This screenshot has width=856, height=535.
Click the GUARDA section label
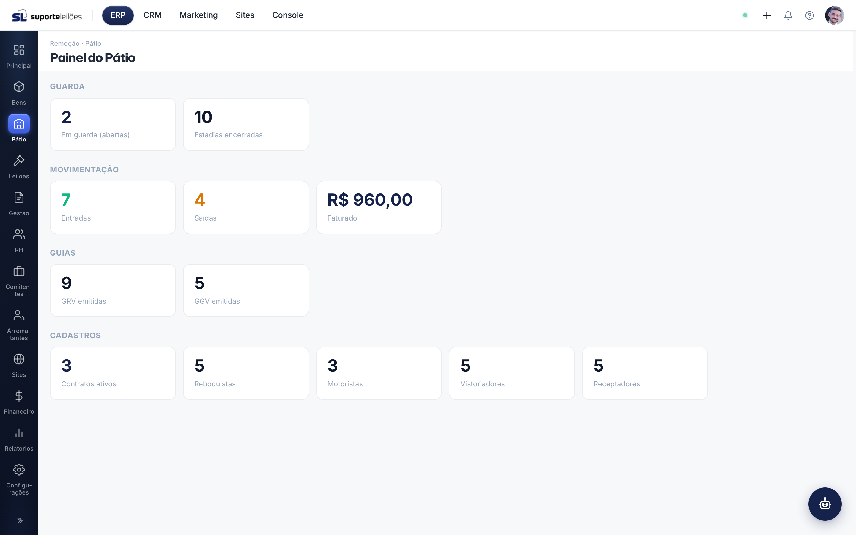pyautogui.click(x=67, y=87)
